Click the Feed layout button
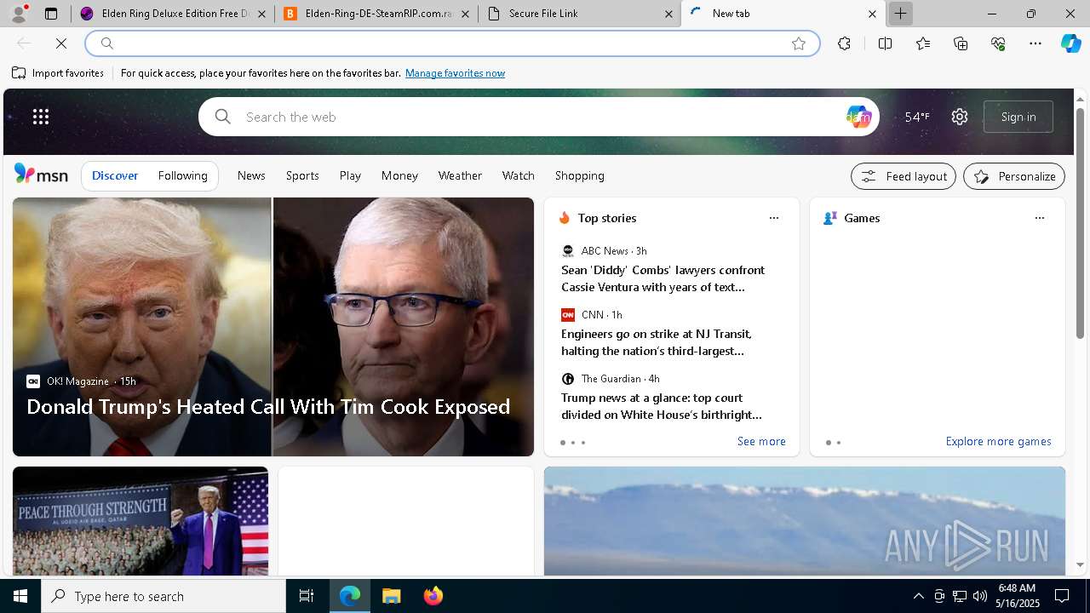Viewport: 1090px width, 613px height. pos(904,176)
